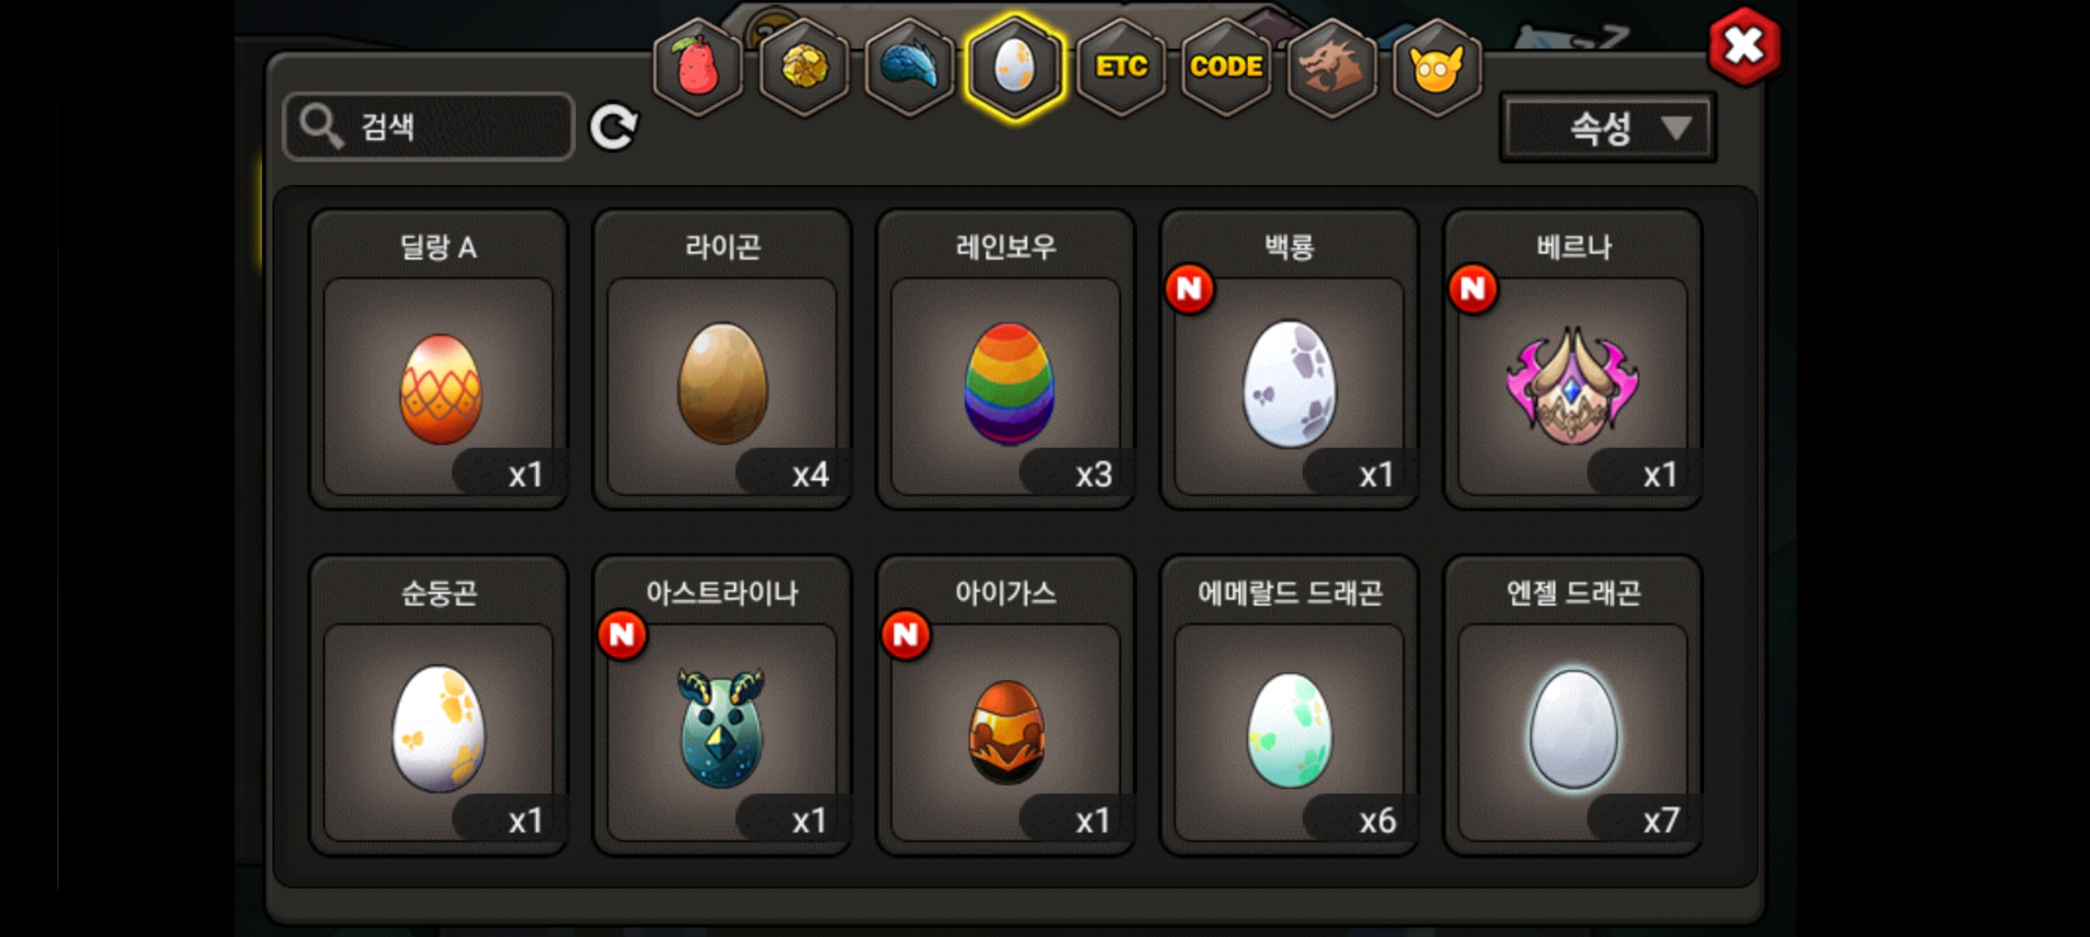
Task: Open the dragon head category tab
Action: 1331,68
